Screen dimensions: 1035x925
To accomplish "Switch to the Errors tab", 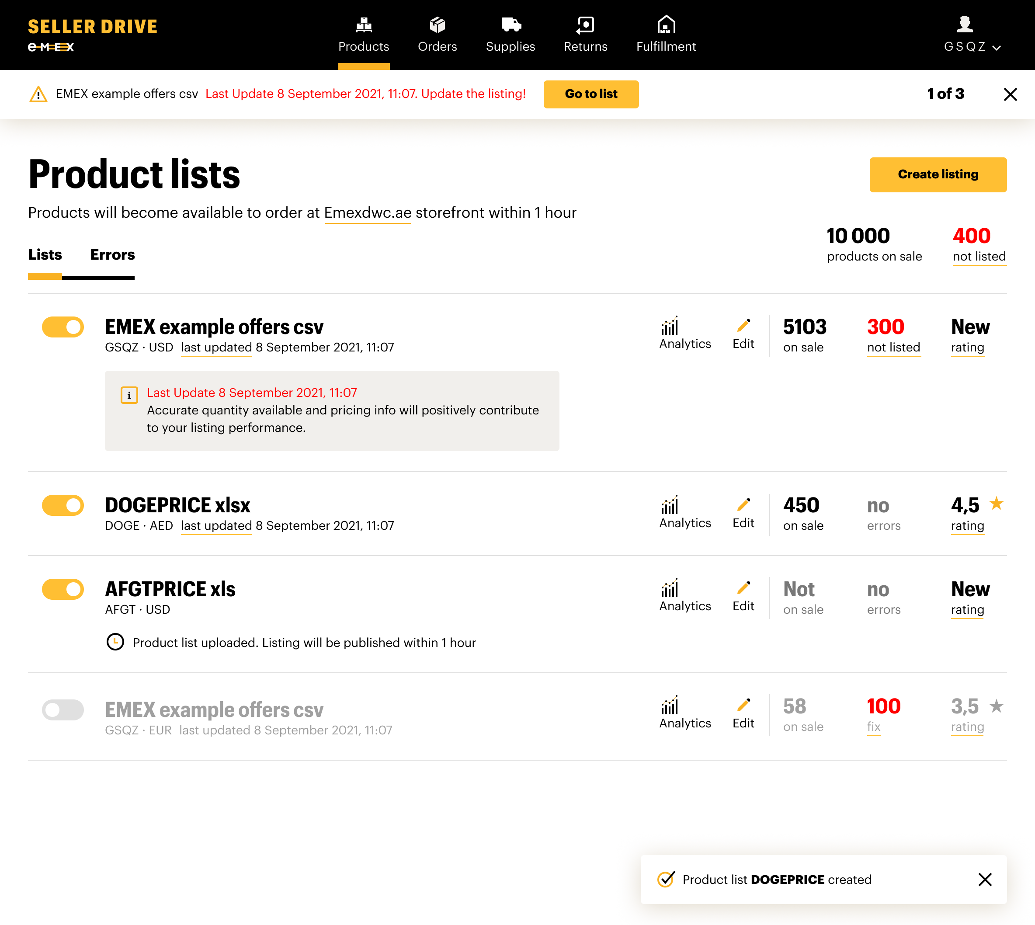I will tap(112, 254).
